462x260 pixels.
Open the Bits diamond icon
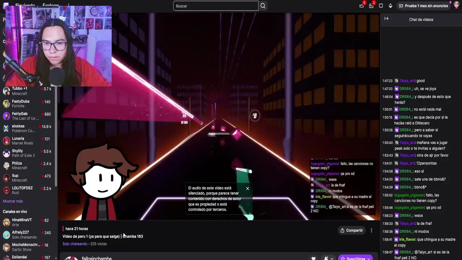coord(390,6)
